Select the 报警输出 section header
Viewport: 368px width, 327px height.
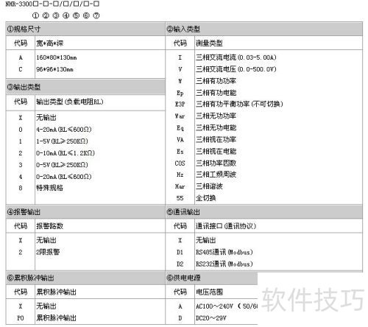[x=85, y=212]
